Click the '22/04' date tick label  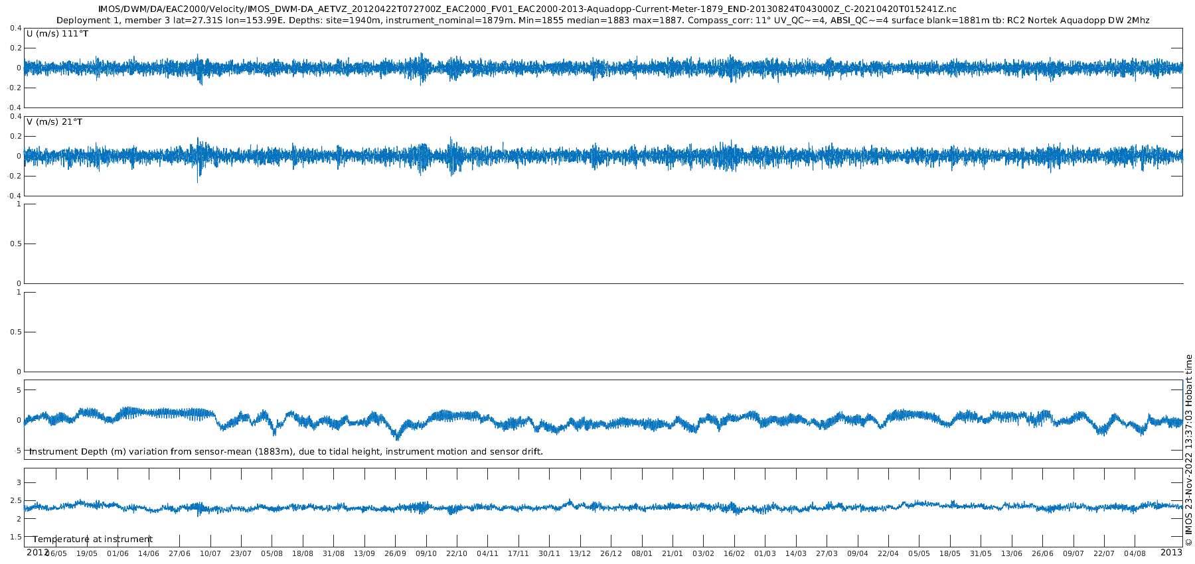point(888,553)
